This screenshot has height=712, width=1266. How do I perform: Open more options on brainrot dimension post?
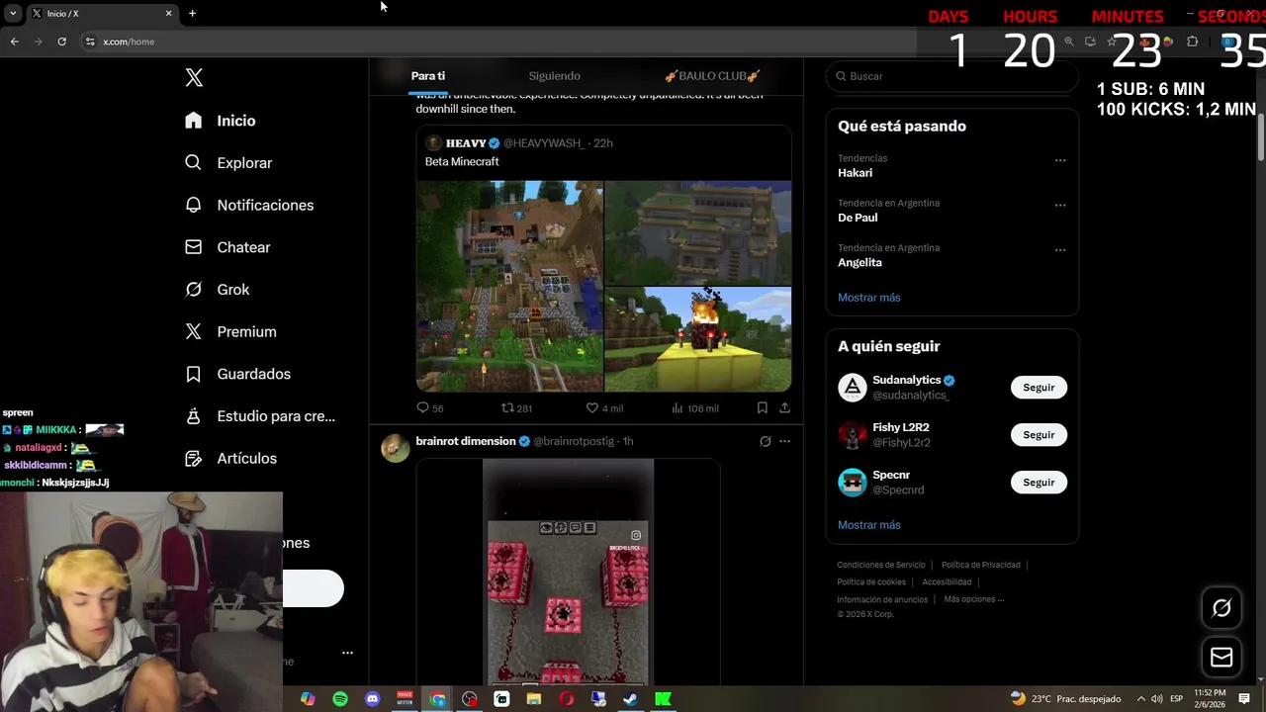coord(784,442)
